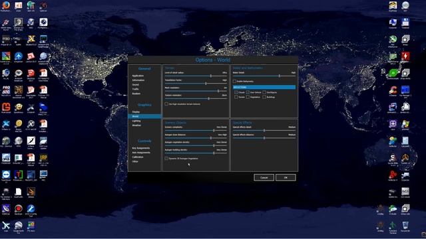
Task: Open the Lighting graphics page
Action: pyautogui.click(x=136, y=121)
